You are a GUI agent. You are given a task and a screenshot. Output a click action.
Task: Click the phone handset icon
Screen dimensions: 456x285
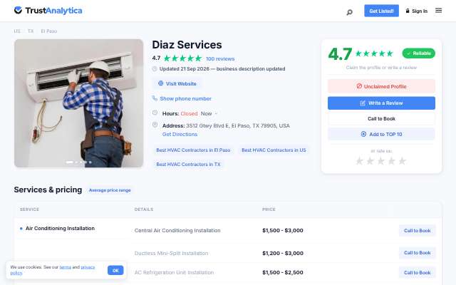[x=155, y=98]
